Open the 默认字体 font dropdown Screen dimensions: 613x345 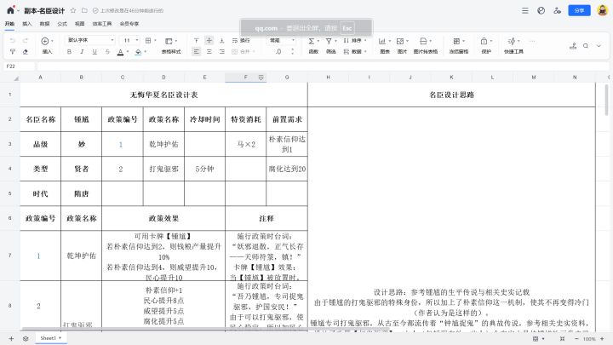tap(90, 40)
